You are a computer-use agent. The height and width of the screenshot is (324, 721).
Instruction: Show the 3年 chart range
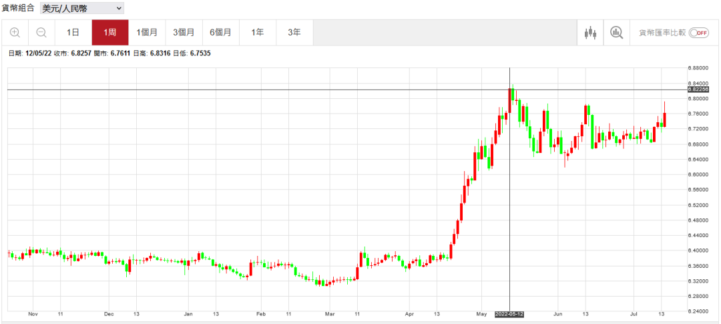point(294,32)
